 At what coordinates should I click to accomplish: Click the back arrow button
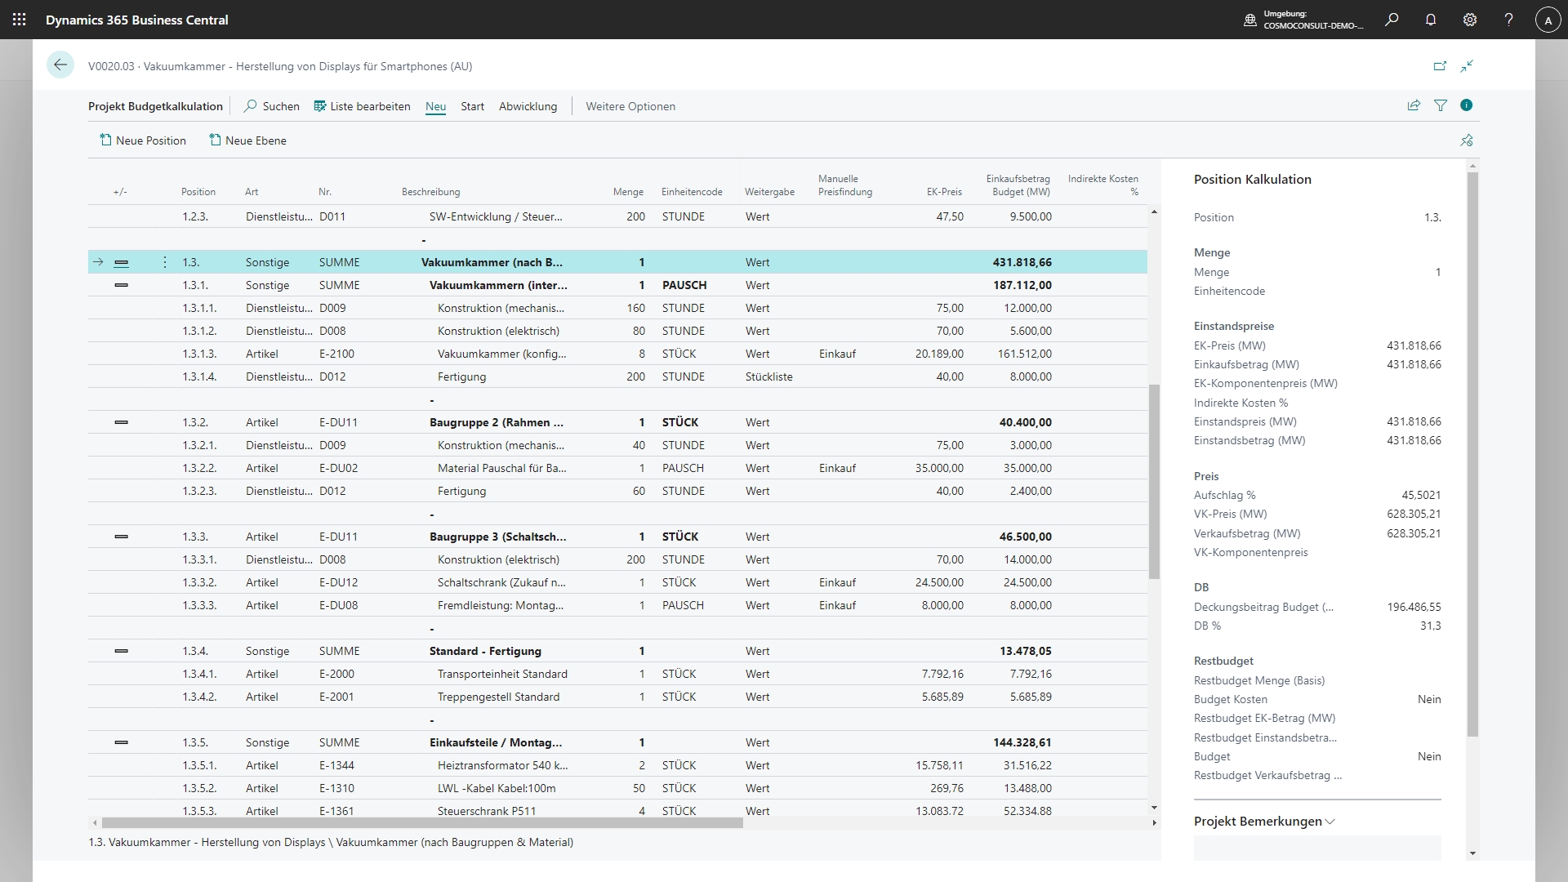coord(60,65)
